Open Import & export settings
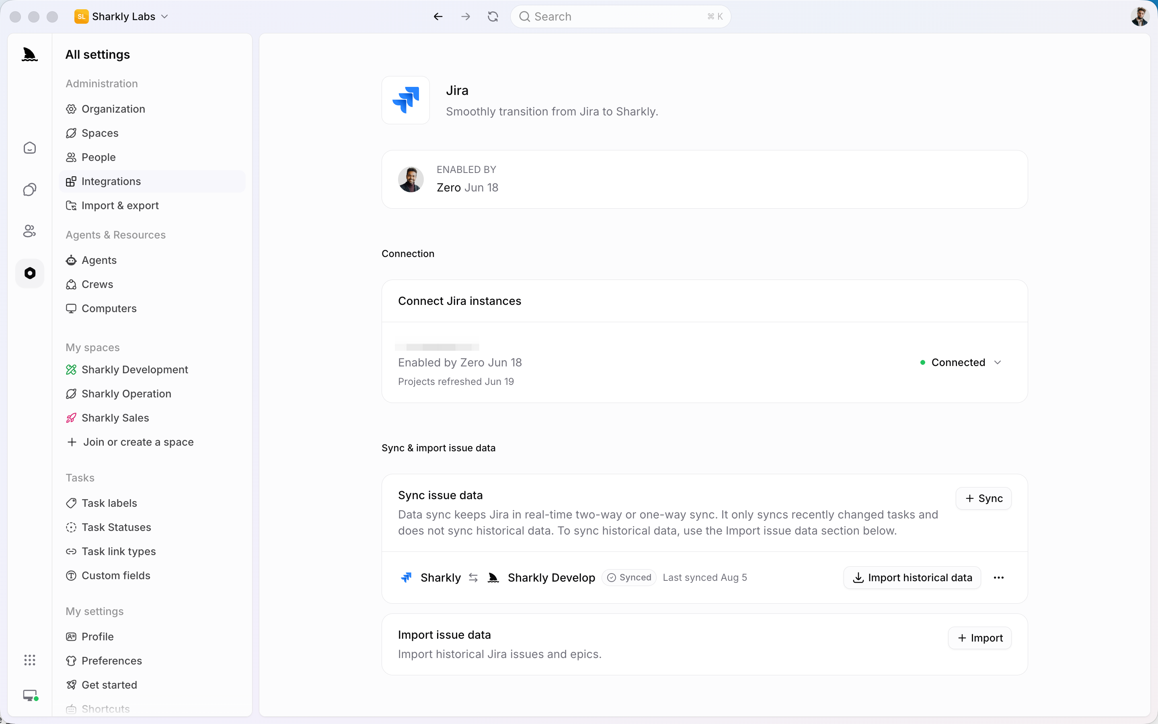This screenshot has height=724, width=1158. pyautogui.click(x=152, y=206)
